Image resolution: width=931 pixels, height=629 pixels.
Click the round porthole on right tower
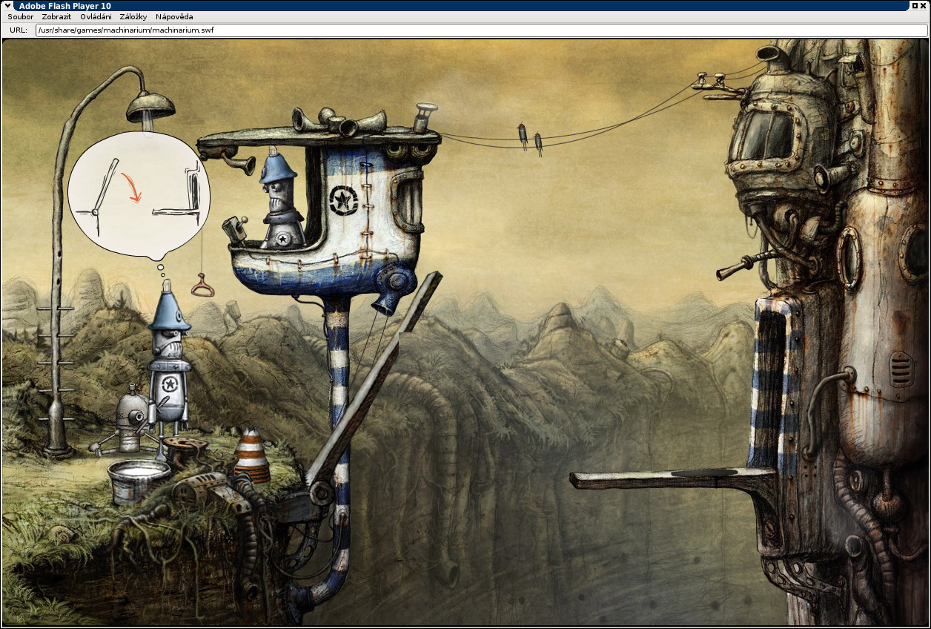point(849,257)
